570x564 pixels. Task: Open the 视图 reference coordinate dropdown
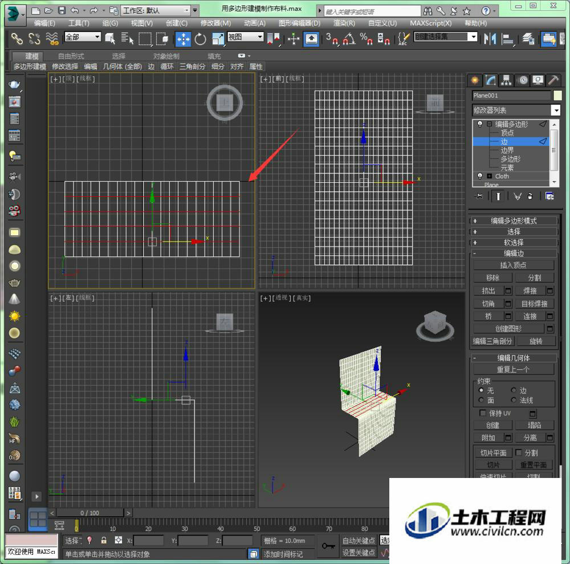(245, 36)
